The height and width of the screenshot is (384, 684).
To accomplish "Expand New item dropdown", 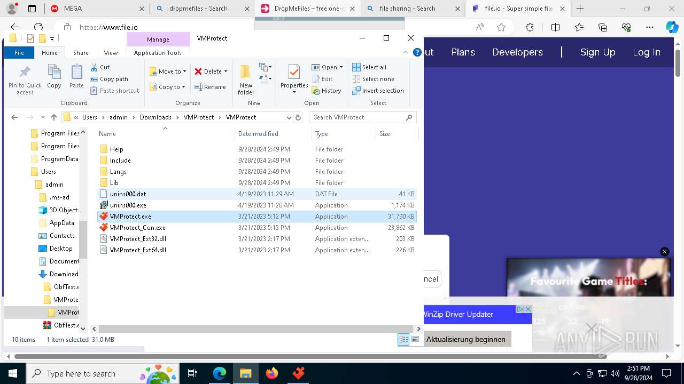I will (266, 67).
